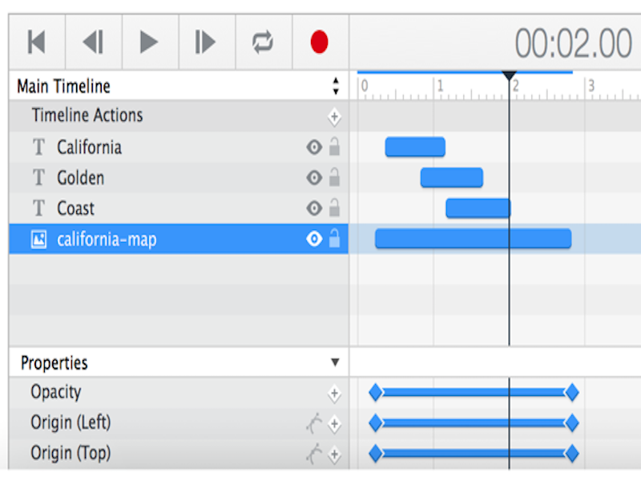The image size is (641, 481).
Task: Add keyframe for Origin (Left)
Action: tap(334, 424)
